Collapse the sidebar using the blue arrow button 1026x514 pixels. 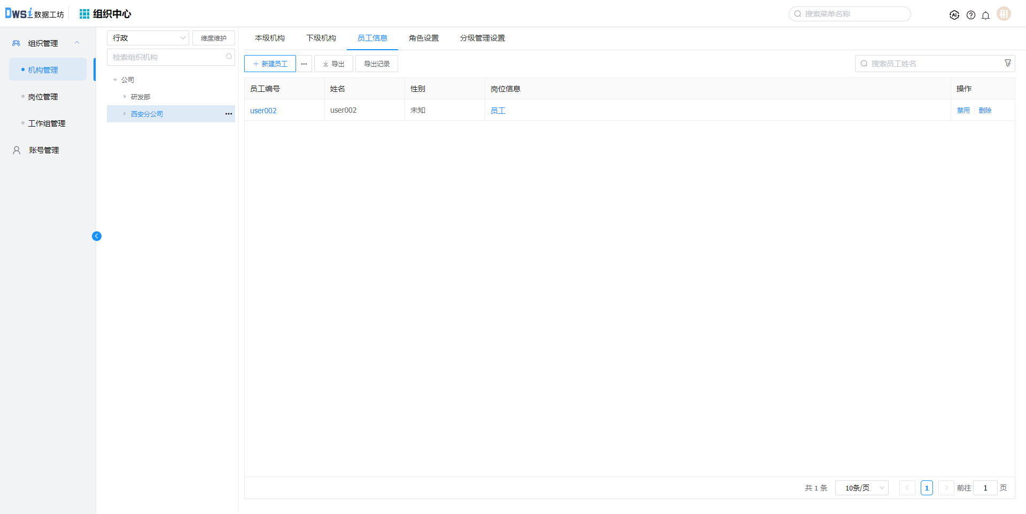click(97, 236)
